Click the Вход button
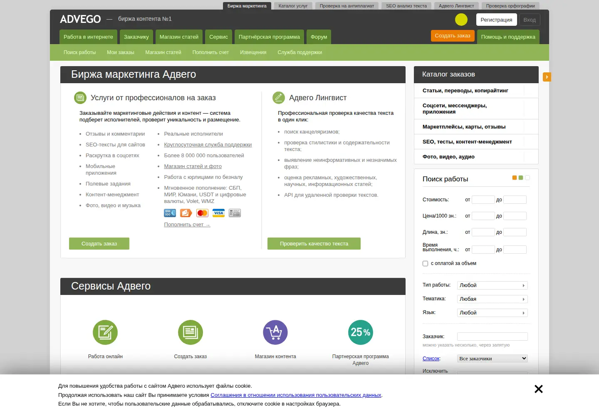The width and height of the screenshot is (599, 416). [530, 20]
